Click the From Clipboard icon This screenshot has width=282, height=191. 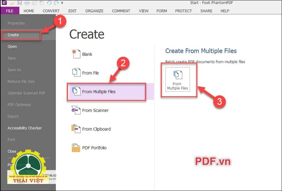[76, 129]
